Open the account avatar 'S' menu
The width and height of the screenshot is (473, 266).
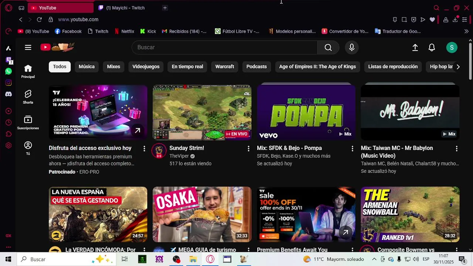point(452,47)
